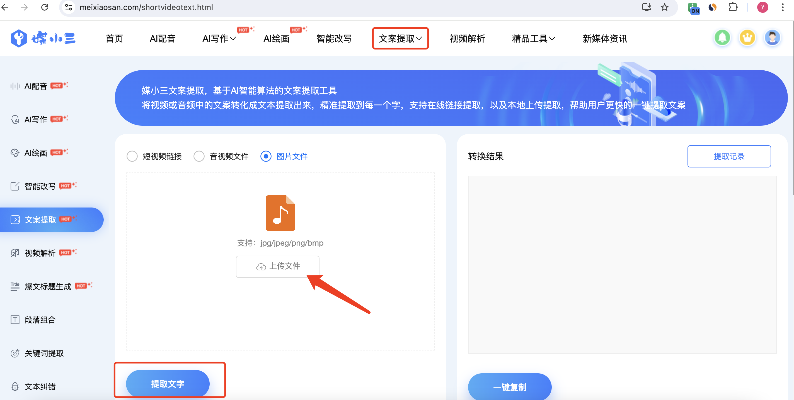Bookmark page with star icon
The width and height of the screenshot is (794, 400).
(x=665, y=7)
